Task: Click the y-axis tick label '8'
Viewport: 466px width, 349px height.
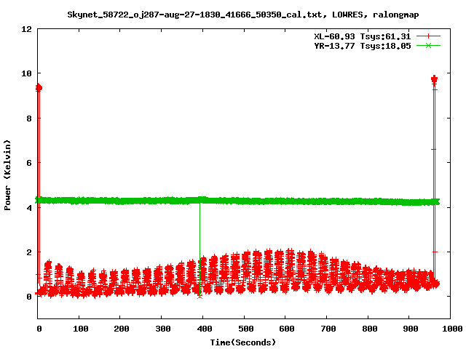Action: [x=29, y=119]
